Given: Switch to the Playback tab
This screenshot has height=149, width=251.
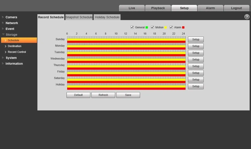Looking at the screenshot, I should tap(158, 8).
